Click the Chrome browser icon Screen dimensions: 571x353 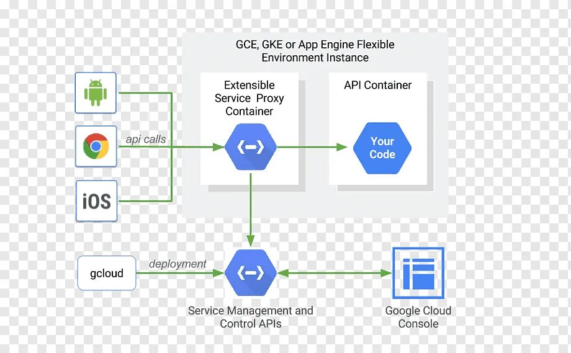point(96,146)
